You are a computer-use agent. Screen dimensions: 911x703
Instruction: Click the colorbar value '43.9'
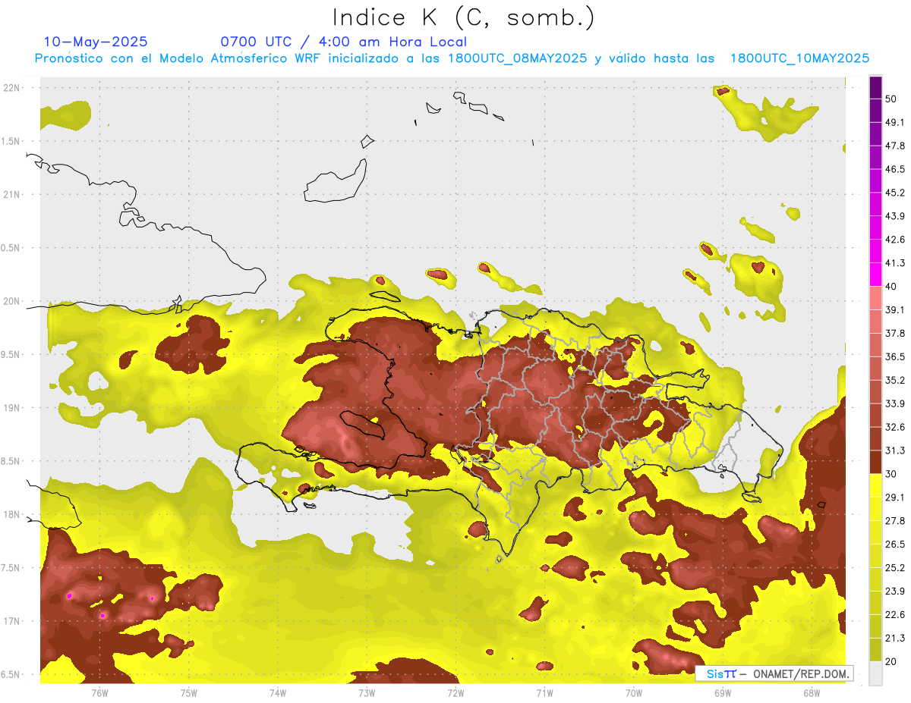coord(894,217)
